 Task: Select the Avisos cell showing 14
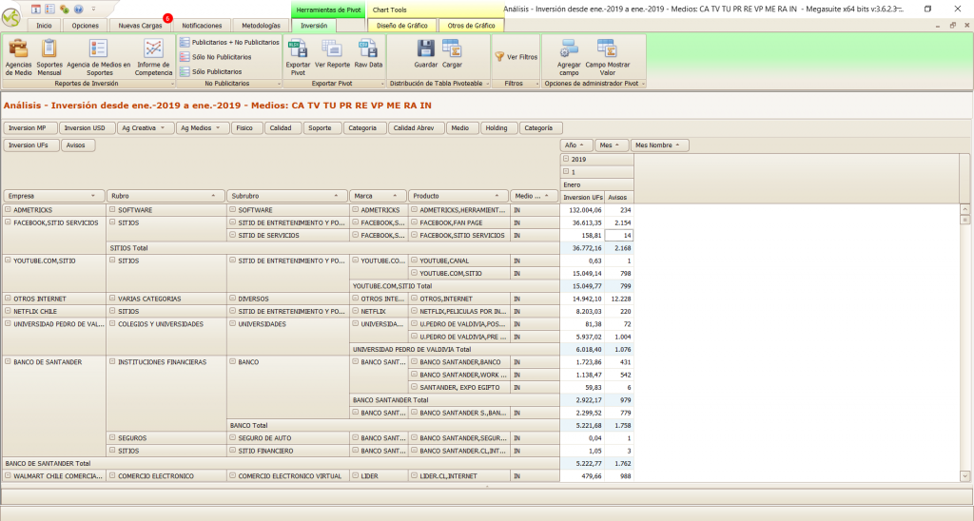click(618, 236)
